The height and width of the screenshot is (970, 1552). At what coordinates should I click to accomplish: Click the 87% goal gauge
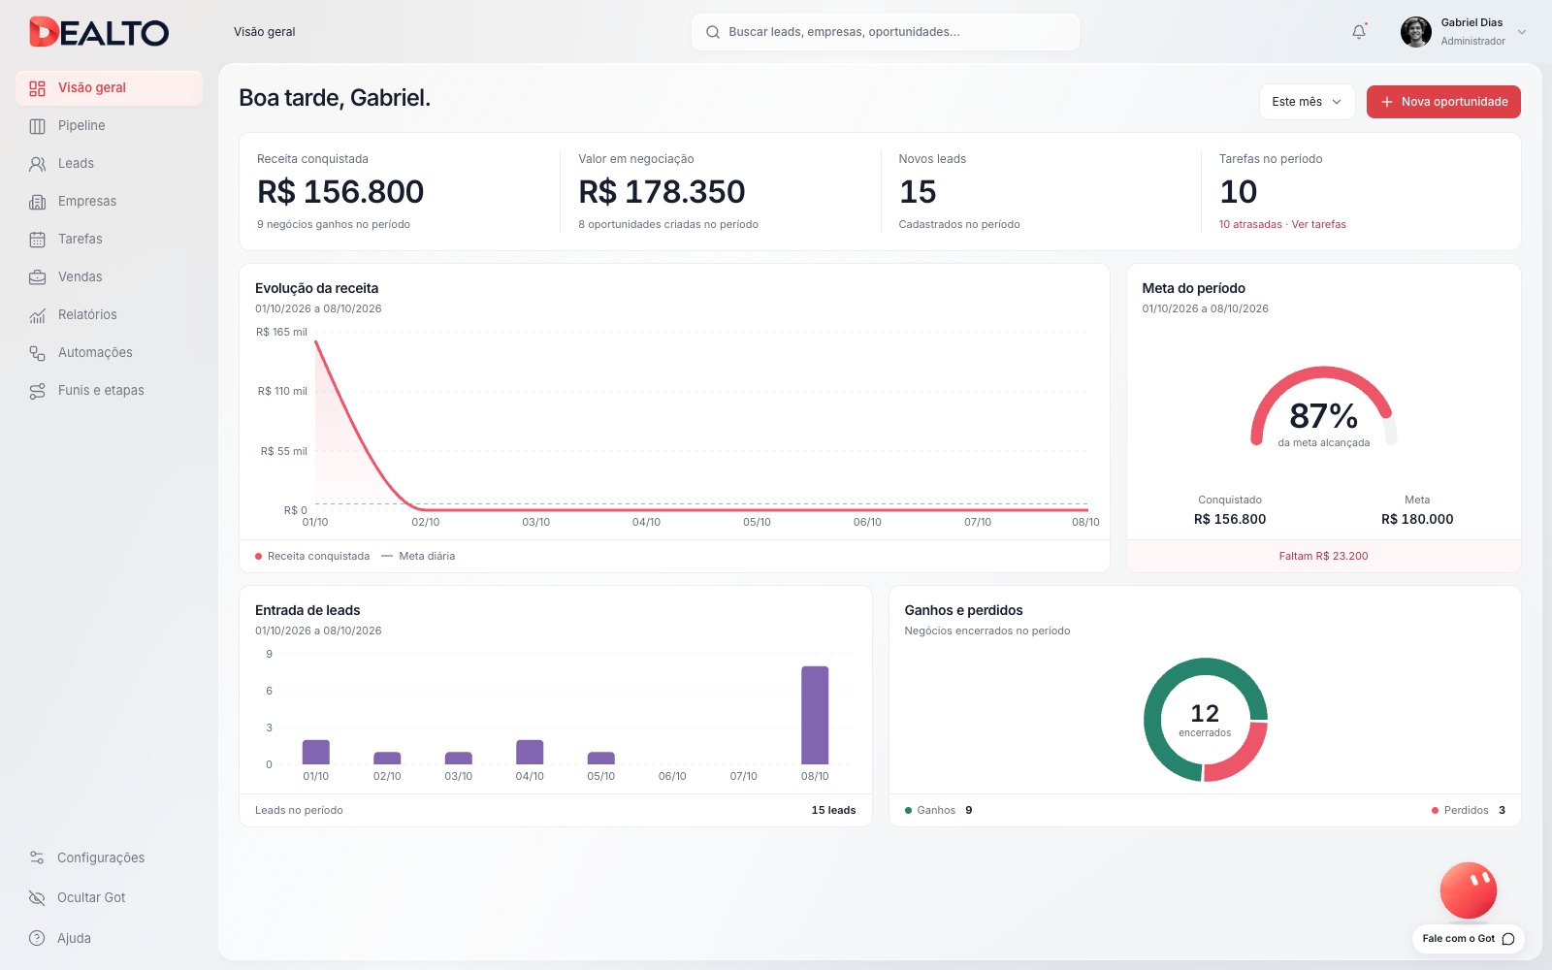tap(1324, 407)
